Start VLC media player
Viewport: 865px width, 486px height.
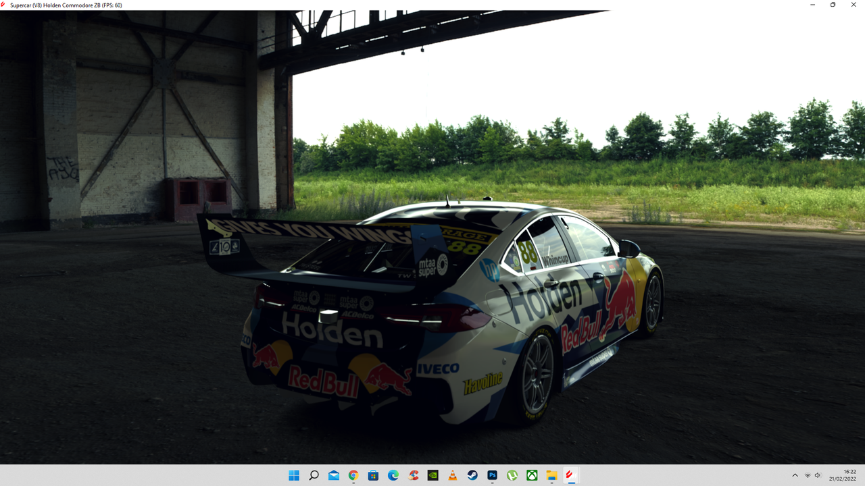click(x=452, y=475)
